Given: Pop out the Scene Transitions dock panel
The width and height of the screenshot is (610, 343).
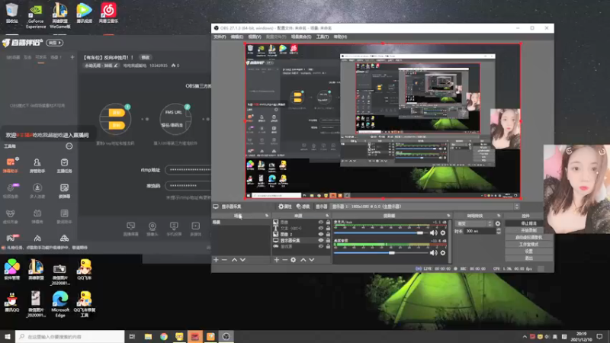Looking at the screenshot, I should tap(499, 216).
